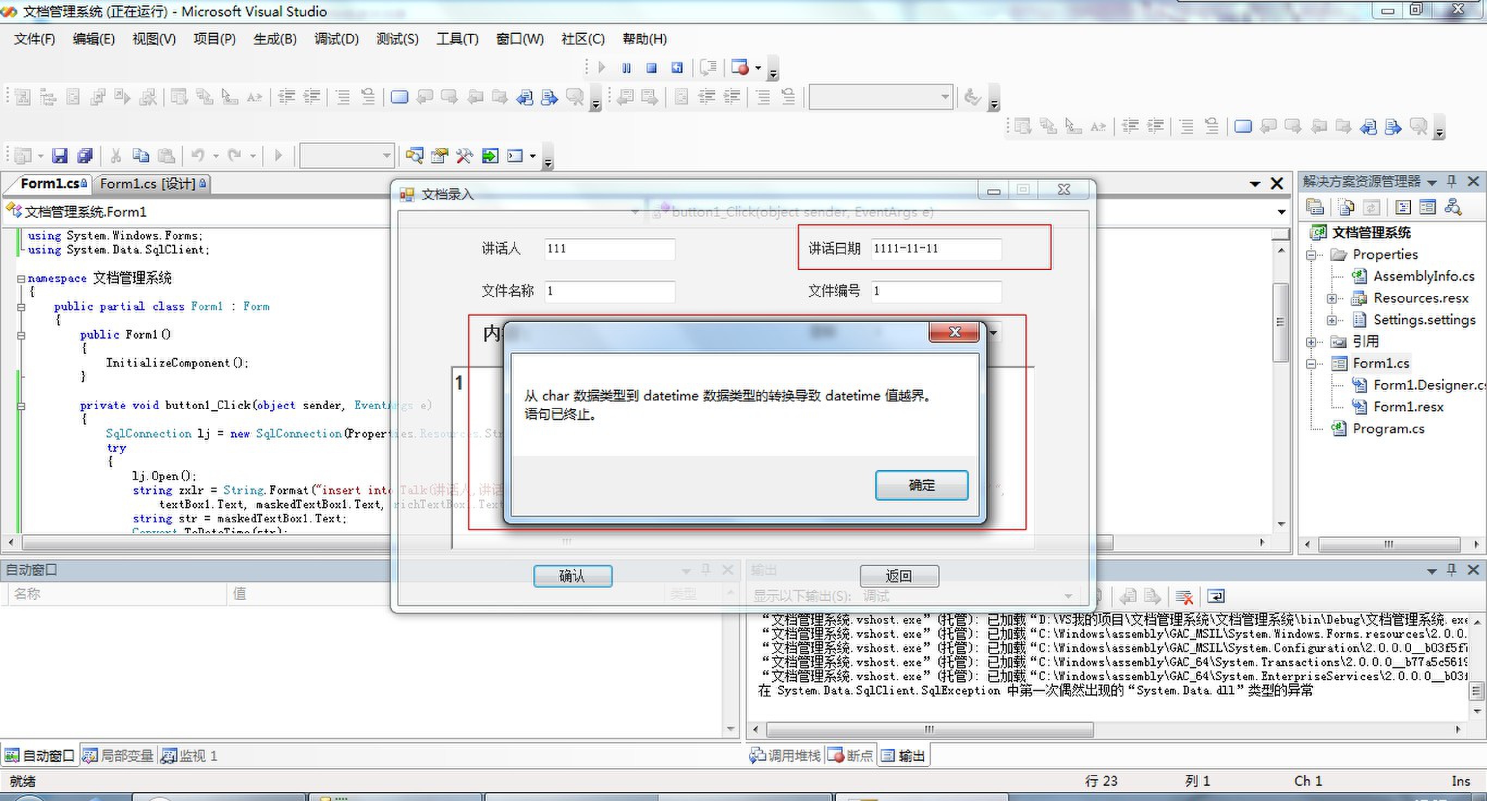The height and width of the screenshot is (801, 1487).
Task: Switch to the 断点 tab
Action: (x=850, y=755)
